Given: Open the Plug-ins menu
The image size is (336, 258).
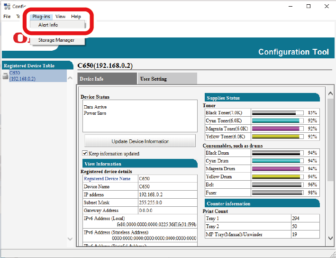Looking at the screenshot, I should point(41,17).
